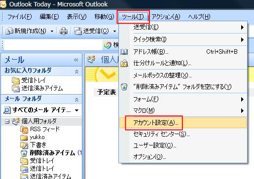Image resolution: width=254 pixels, height=179 pixels.
Task: Open the 下書き drafts folder
Action: pyautogui.click(x=38, y=145)
